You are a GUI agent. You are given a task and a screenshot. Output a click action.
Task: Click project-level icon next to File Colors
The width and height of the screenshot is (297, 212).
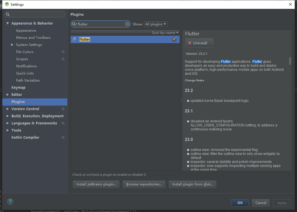click(x=63, y=52)
